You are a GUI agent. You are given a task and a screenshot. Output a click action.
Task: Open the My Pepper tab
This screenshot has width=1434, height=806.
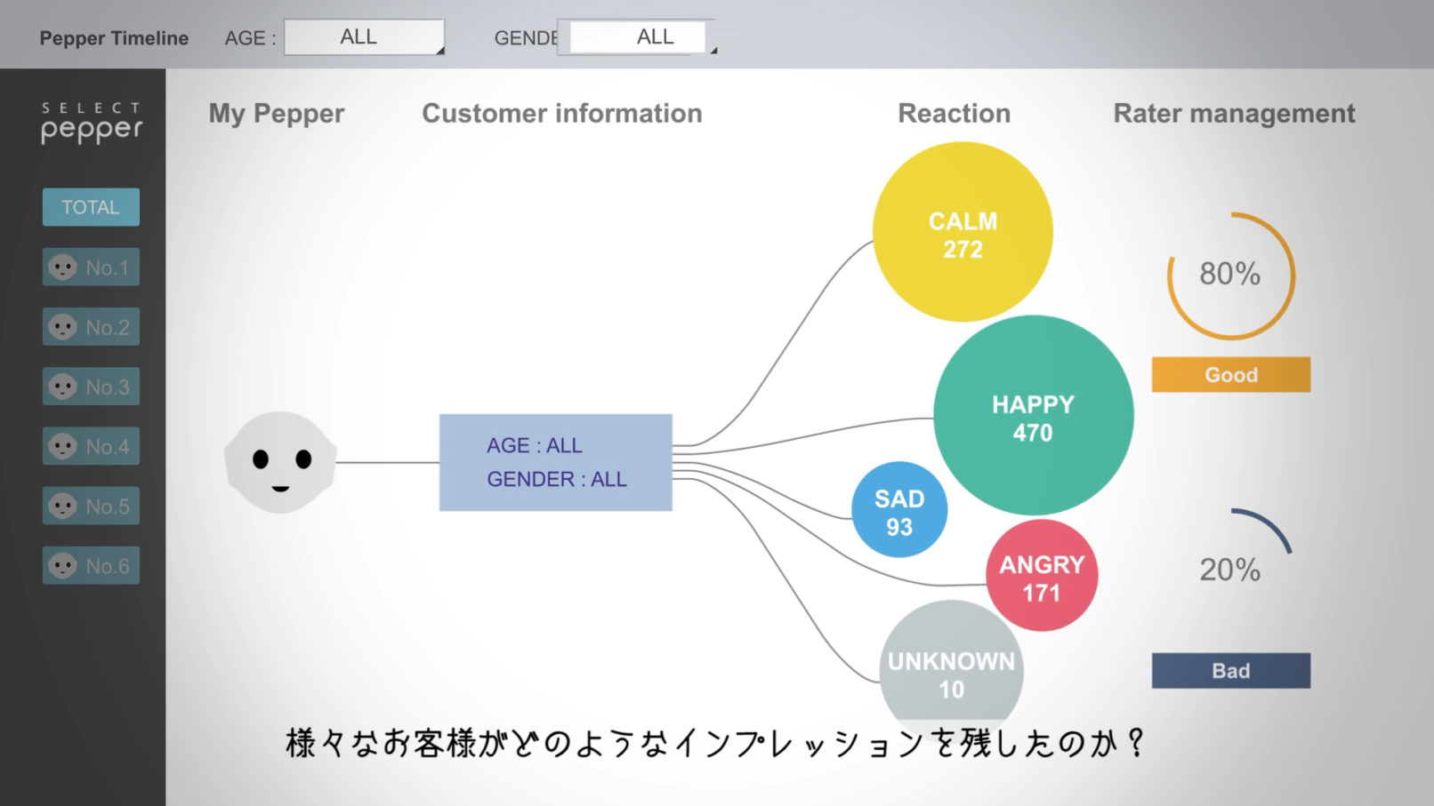[276, 114]
